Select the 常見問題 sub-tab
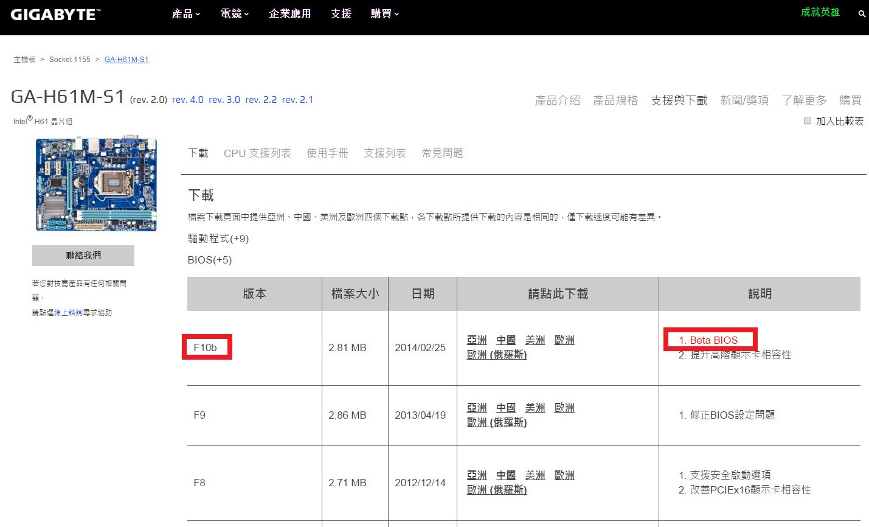Screen dimensions: 869x527 pyautogui.click(x=442, y=153)
